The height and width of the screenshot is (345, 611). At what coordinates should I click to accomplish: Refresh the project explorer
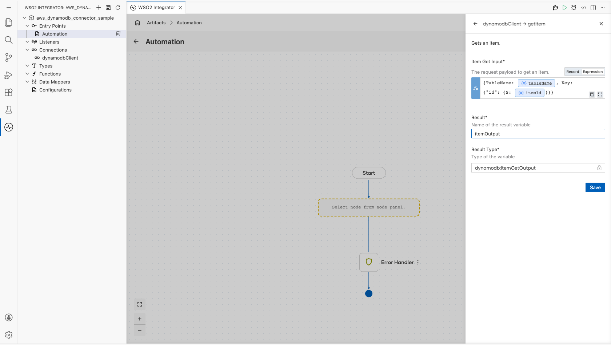tap(118, 7)
